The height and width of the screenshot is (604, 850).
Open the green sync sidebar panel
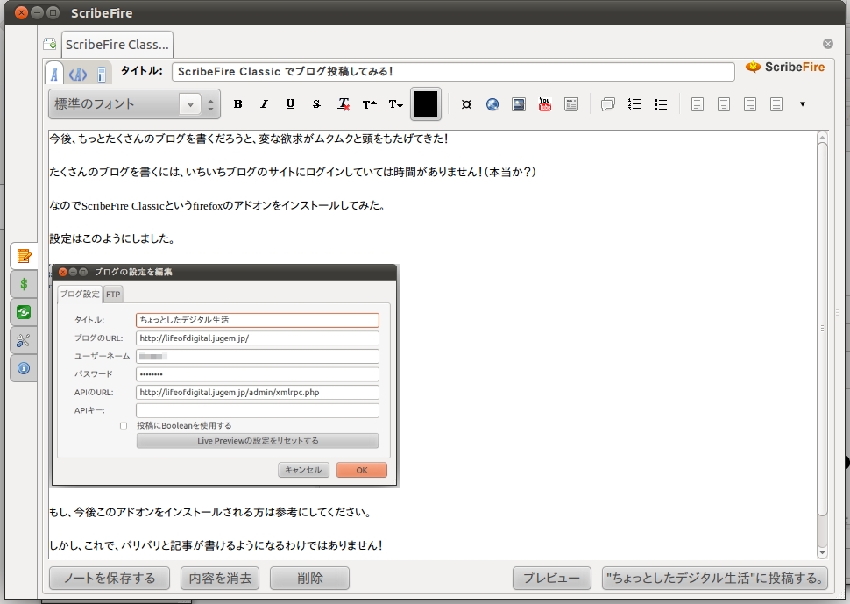[x=24, y=312]
